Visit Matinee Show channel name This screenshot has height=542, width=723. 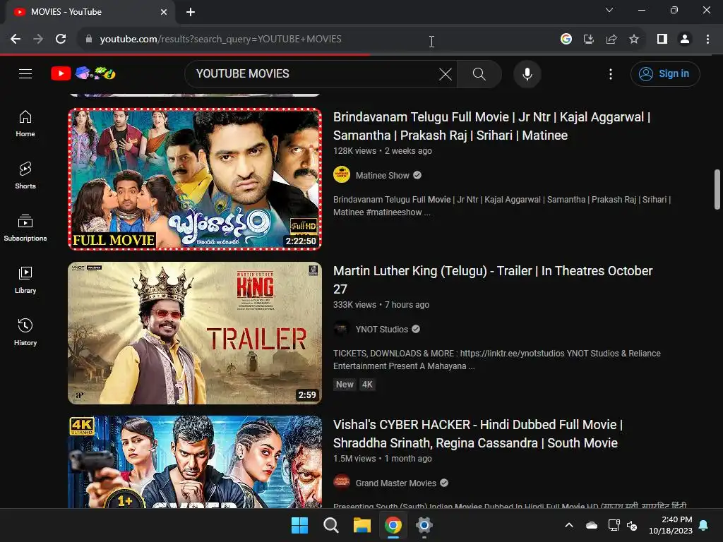tap(382, 175)
